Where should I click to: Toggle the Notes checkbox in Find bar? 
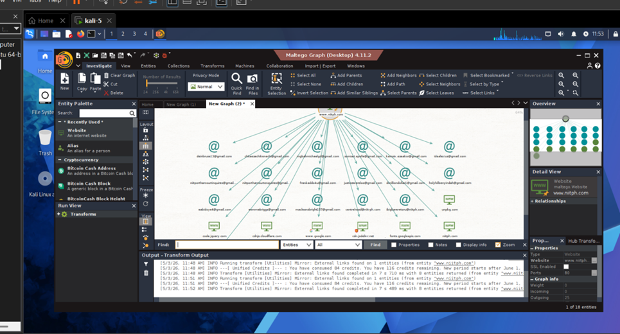(x=430, y=245)
